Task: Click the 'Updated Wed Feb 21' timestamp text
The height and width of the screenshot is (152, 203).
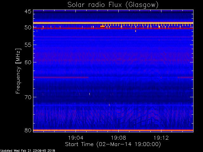Action: click(x=28, y=151)
